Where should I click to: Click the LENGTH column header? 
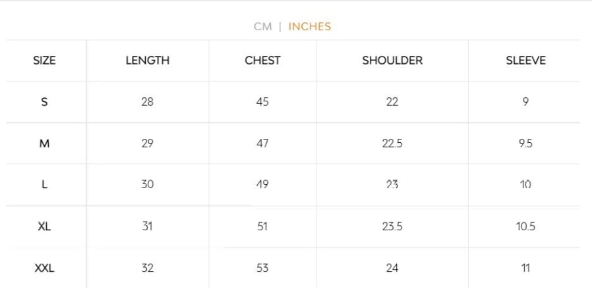[x=148, y=61]
